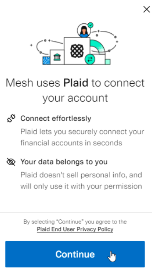
Task: Click the user avatar in the illustration
Action: 84,30
